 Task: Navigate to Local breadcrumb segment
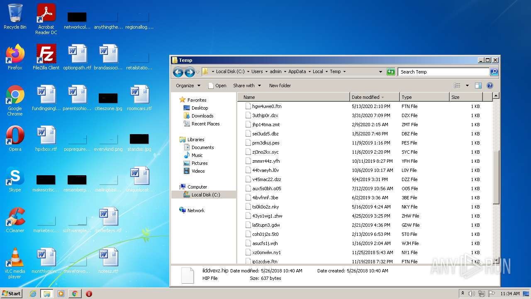pos(318,71)
